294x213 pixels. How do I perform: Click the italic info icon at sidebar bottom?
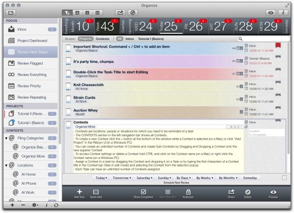tap(47, 205)
